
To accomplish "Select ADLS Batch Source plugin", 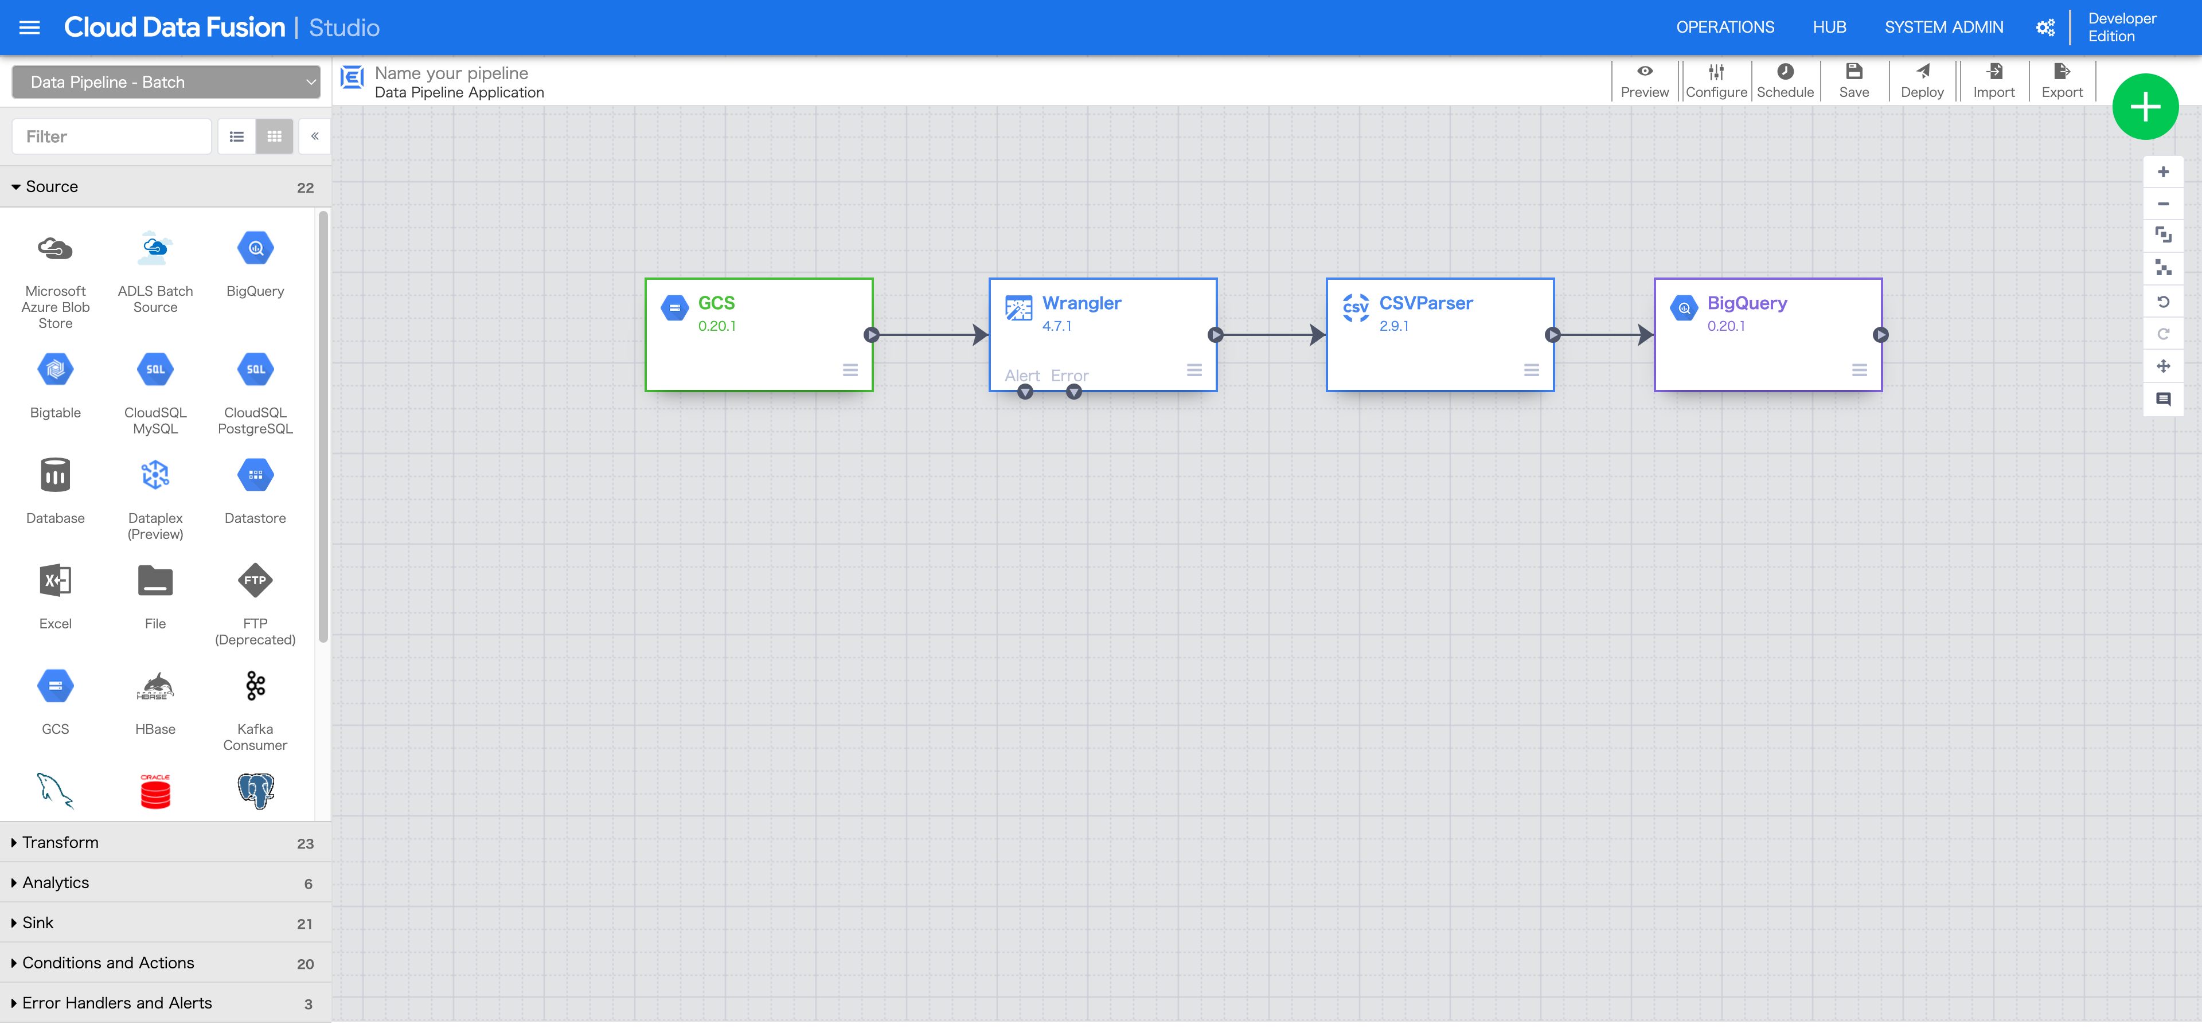I will 155,272.
